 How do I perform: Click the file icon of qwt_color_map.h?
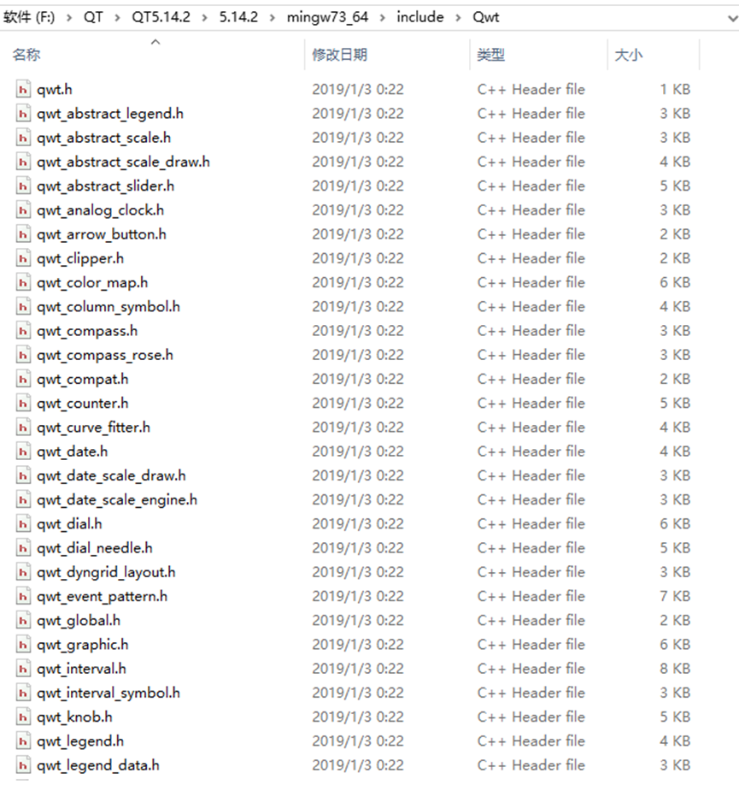click(x=22, y=282)
